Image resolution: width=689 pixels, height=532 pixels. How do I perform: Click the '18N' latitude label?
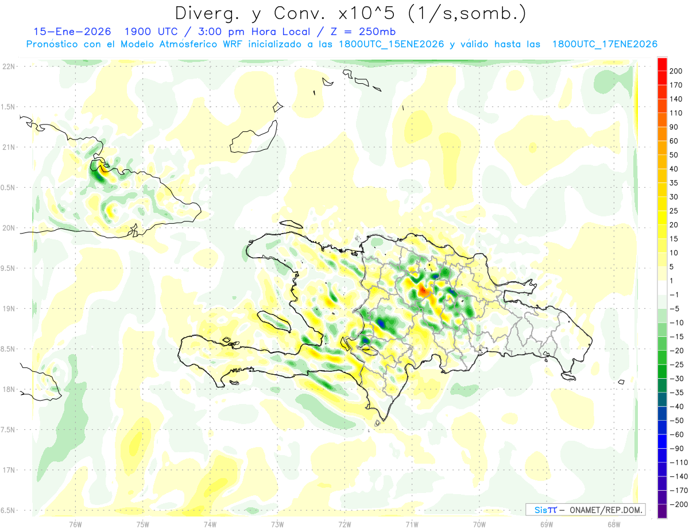(x=8, y=390)
